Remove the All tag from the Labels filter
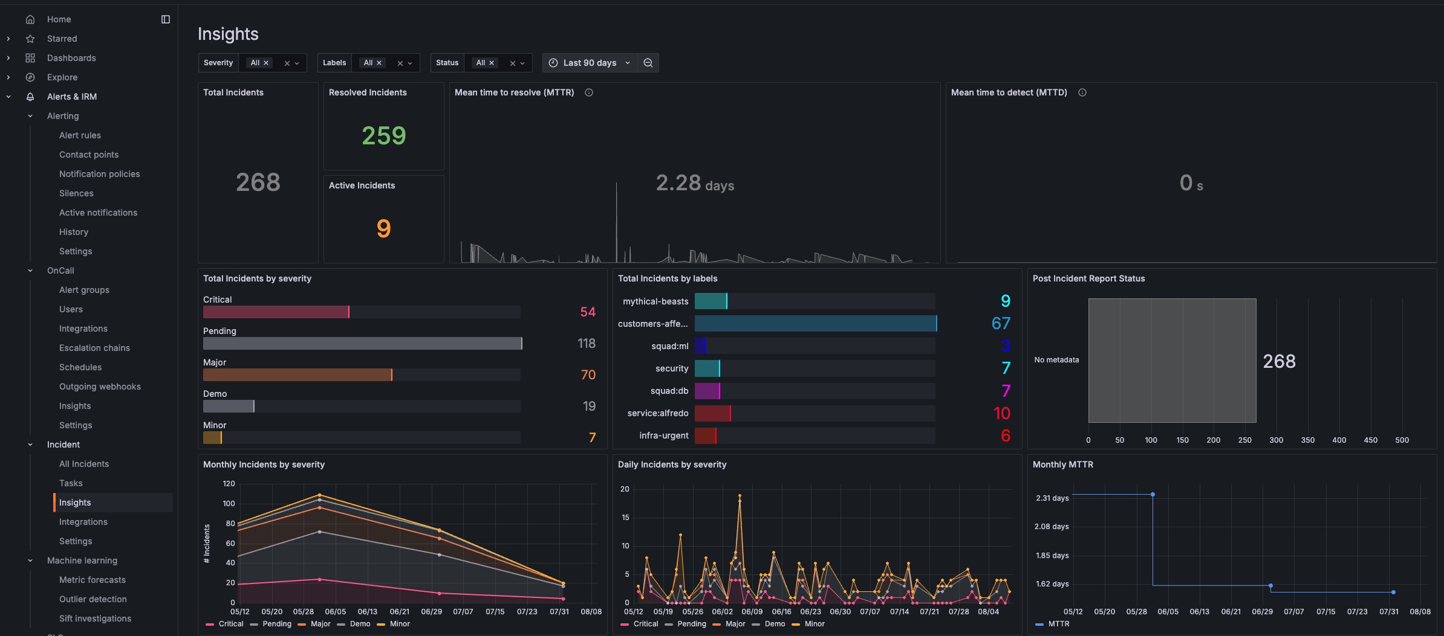1444x636 pixels. tap(380, 62)
